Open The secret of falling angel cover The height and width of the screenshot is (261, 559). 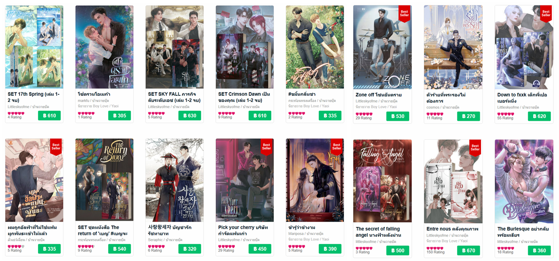tap(382, 181)
